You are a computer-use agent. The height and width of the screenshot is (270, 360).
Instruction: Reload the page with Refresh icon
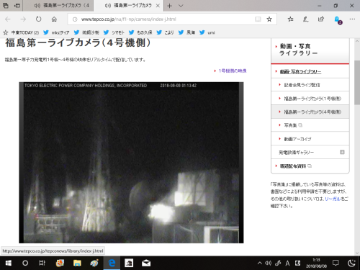coord(38,19)
